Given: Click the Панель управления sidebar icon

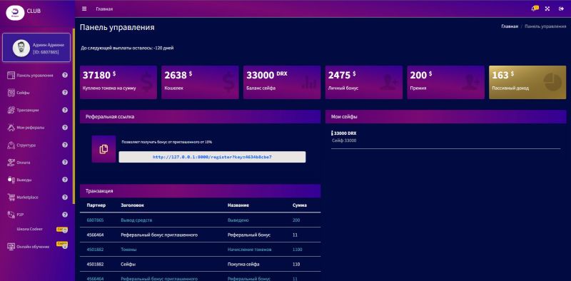Looking at the screenshot, I should [x=11, y=76].
